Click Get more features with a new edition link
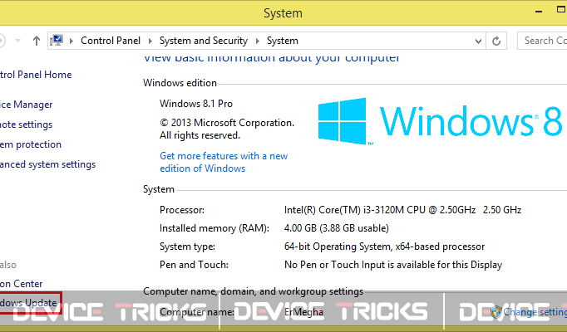This screenshot has height=332, width=567. (224, 162)
